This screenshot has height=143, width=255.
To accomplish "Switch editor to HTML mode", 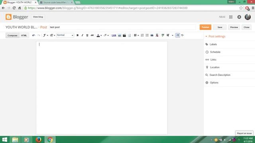I will point(24,35).
